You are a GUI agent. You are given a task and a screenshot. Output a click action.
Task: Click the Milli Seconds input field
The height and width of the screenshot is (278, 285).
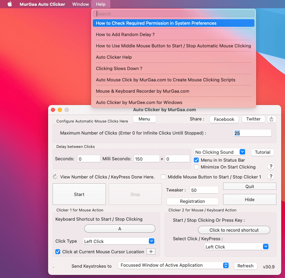tap(146, 159)
